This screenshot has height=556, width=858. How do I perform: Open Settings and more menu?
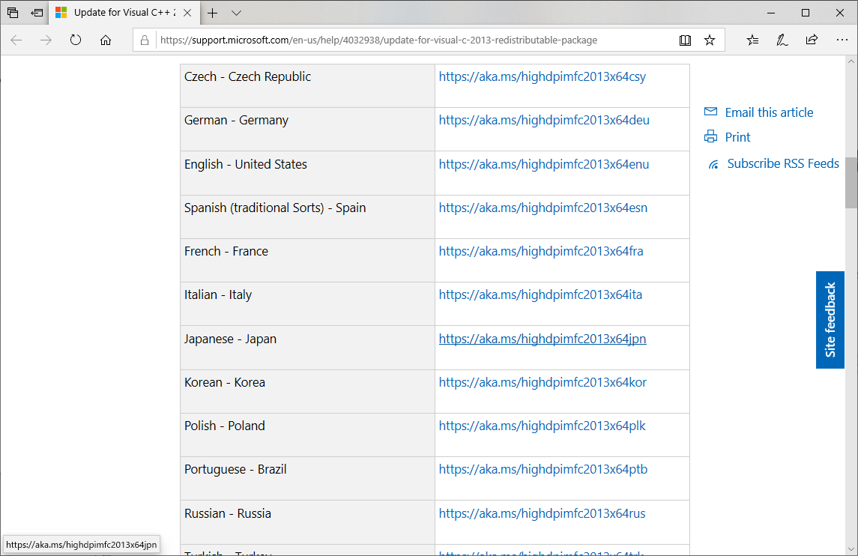[x=842, y=40]
